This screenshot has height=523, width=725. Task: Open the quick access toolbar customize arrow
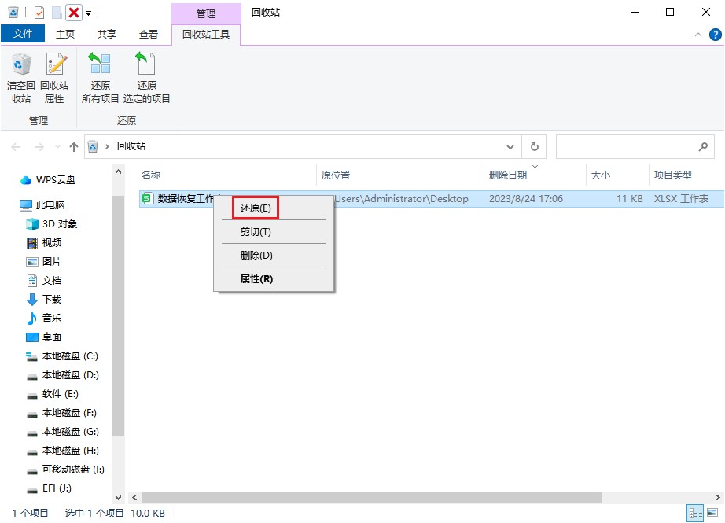click(x=88, y=13)
